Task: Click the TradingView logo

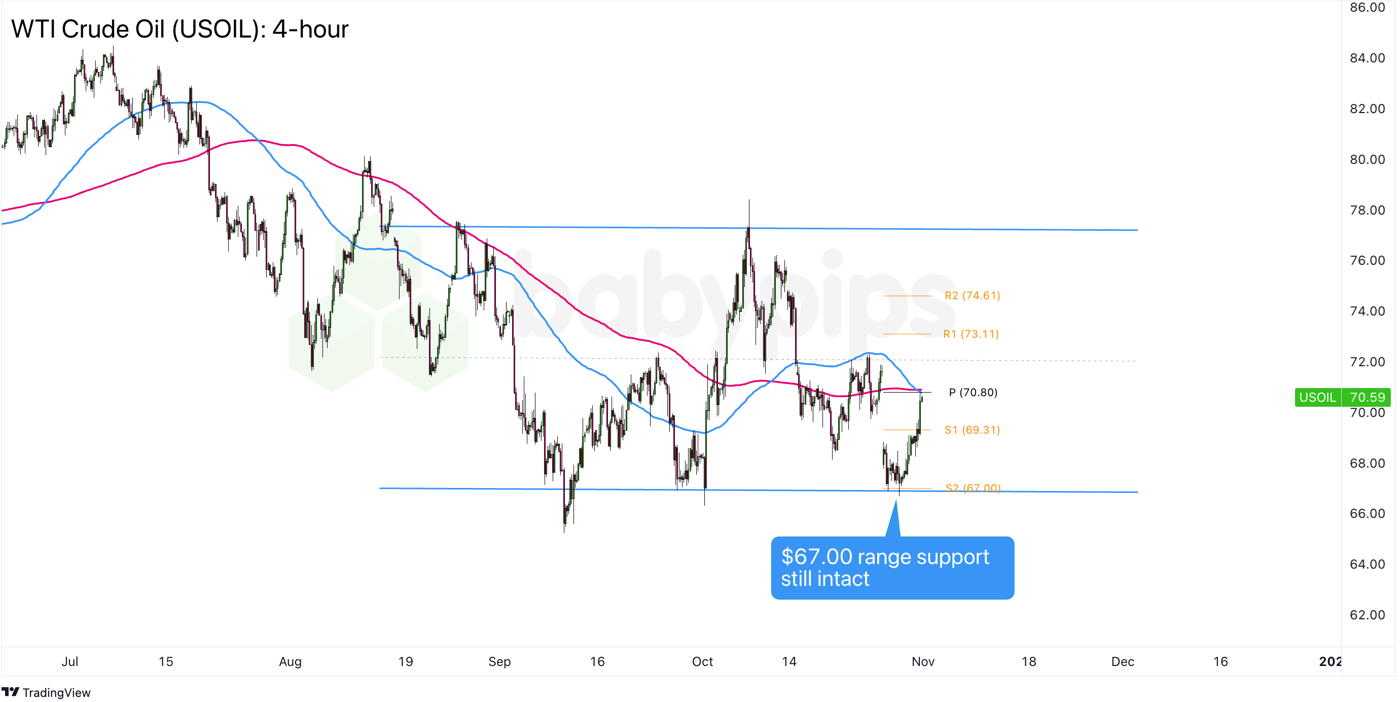Action: [x=46, y=692]
